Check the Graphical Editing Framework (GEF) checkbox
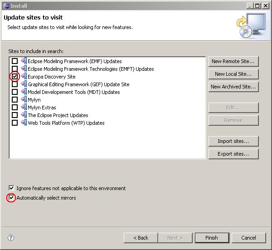Viewport: 272px width, 250px height. (15, 84)
